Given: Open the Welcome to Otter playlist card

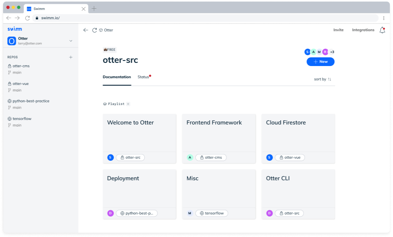Looking at the screenshot, I should [x=140, y=132].
